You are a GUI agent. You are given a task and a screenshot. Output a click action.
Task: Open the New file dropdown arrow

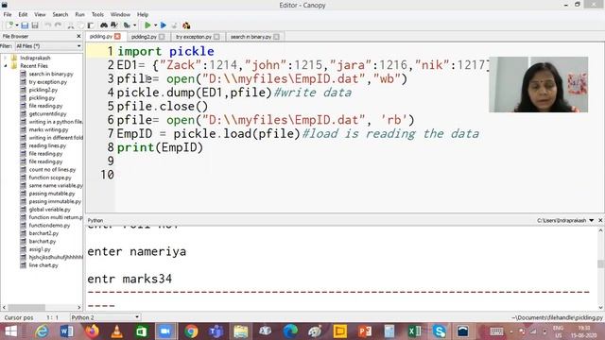17,25
